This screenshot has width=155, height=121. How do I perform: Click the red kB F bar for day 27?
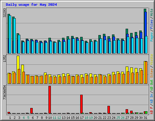pyautogui.click(x=127, y=111)
